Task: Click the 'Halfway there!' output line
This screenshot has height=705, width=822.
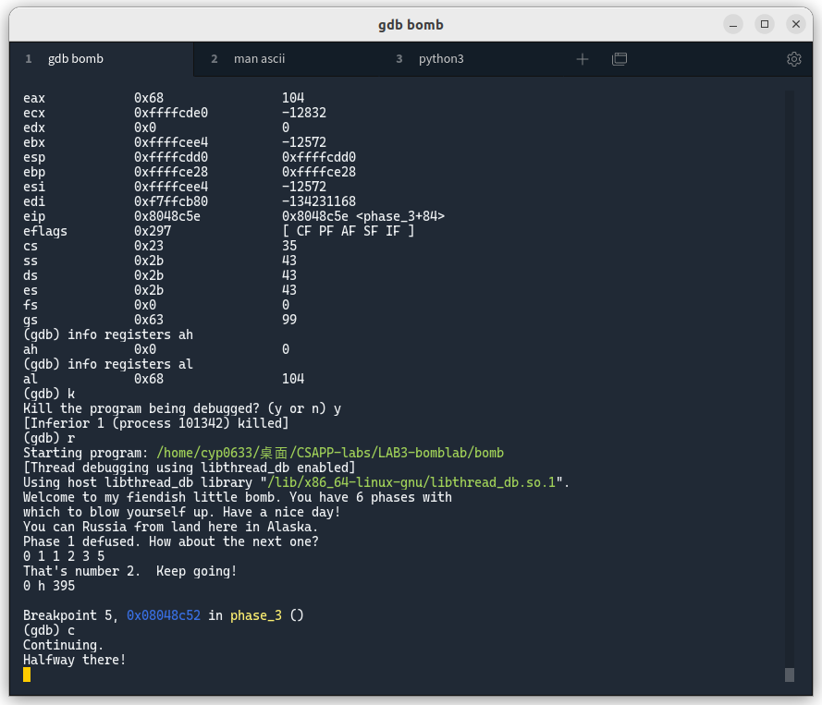Action: click(75, 660)
